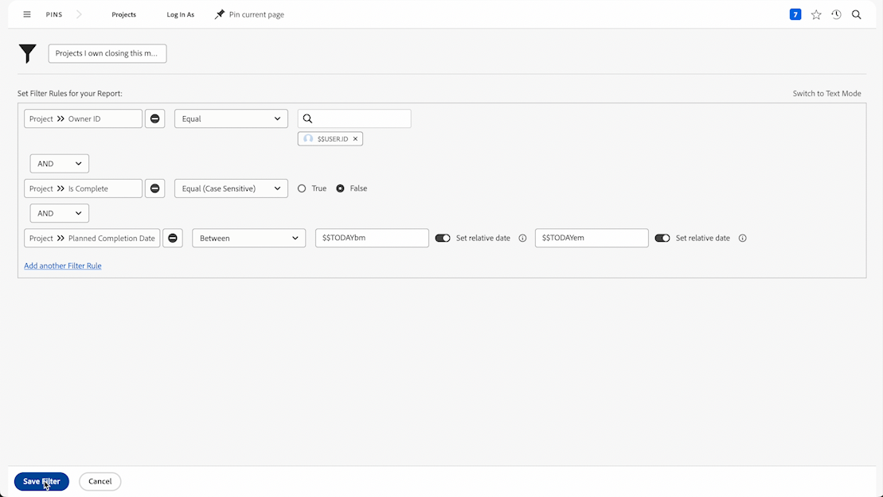
Task: Open the main hamburger menu
Action: pos(26,14)
